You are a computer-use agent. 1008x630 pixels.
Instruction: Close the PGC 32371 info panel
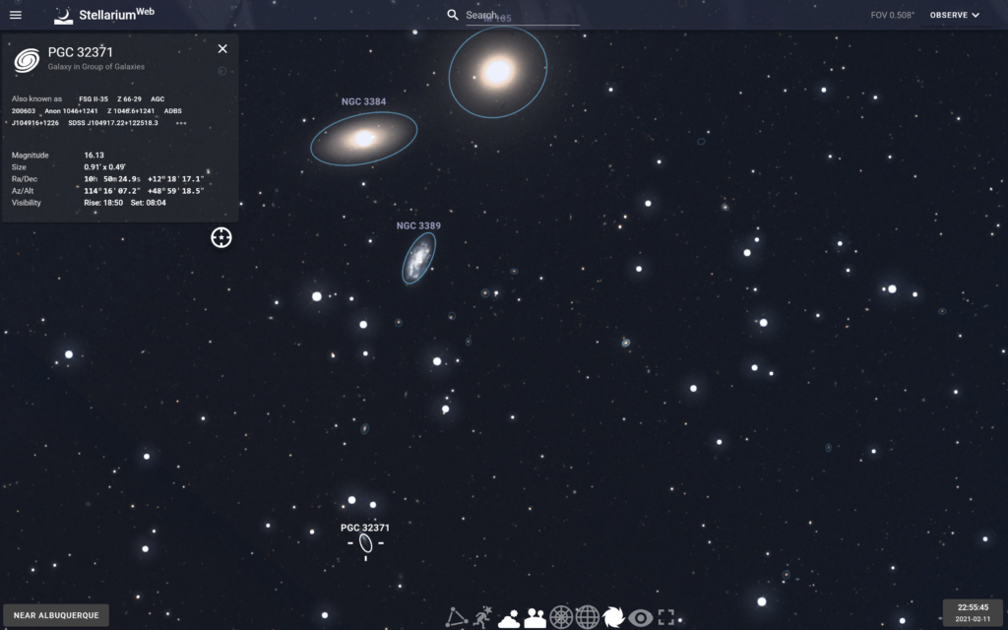(222, 49)
